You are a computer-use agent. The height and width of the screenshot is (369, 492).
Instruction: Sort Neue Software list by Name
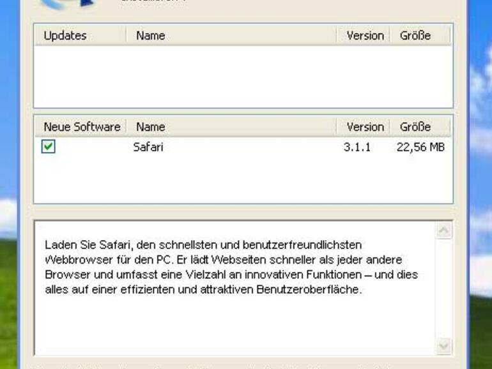click(x=231, y=127)
